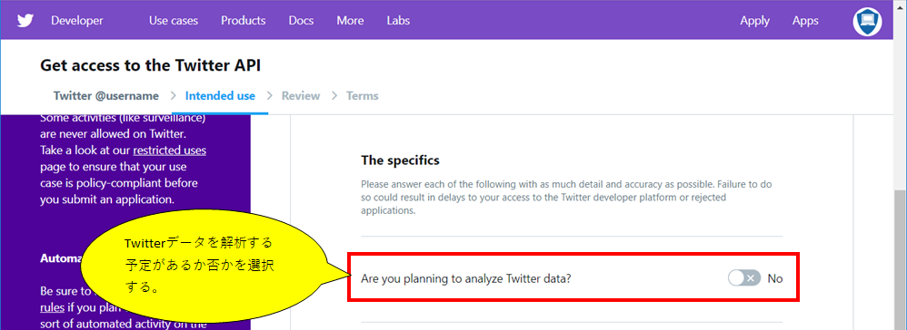Open the profile avatar menu
Viewport: 907px width, 330px height.
coord(867,22)
